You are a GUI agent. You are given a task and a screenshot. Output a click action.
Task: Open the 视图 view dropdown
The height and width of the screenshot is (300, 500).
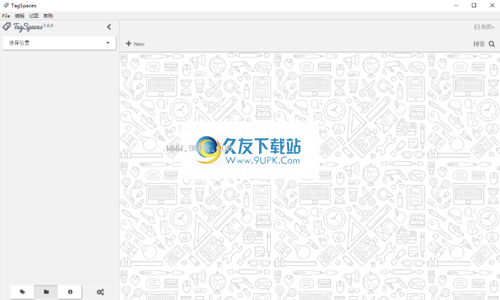coord(484,27)
